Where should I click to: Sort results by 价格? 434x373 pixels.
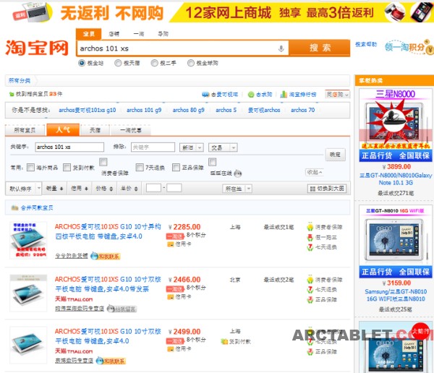pos(104,189)
